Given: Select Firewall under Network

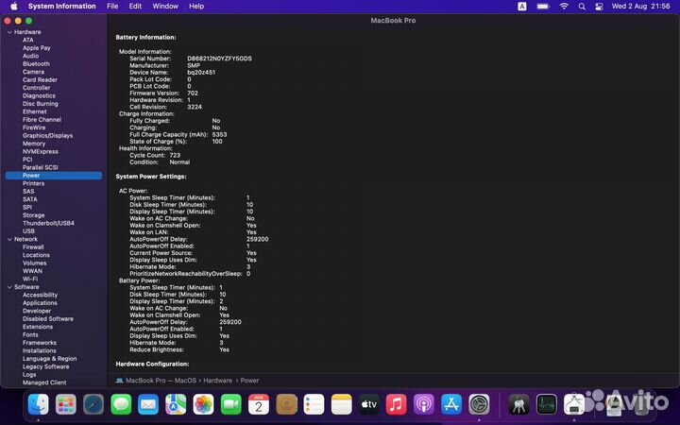Looking at the screenshot, I should coord(33,247).
